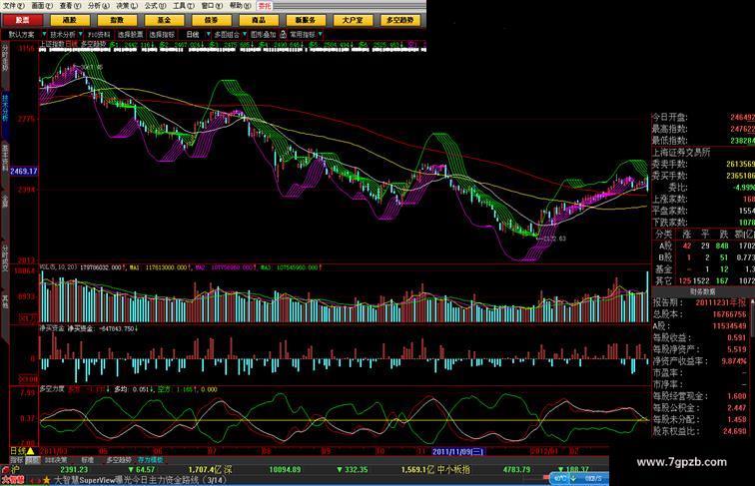
Task: Click the red 委托 entry in menu bar
Action: [x=265, y=6]
